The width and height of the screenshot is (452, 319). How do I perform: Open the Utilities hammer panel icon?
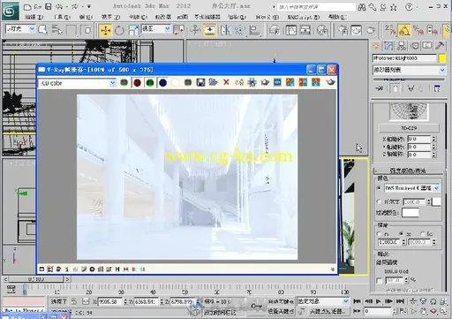(x=440, y=46)
